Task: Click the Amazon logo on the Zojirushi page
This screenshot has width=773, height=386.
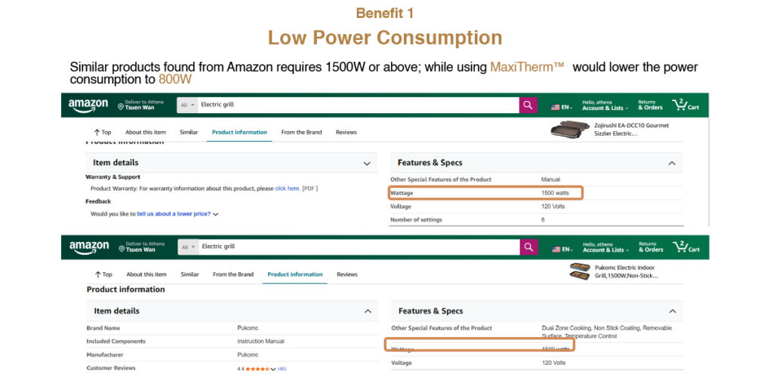Action: tap(88, 105)
